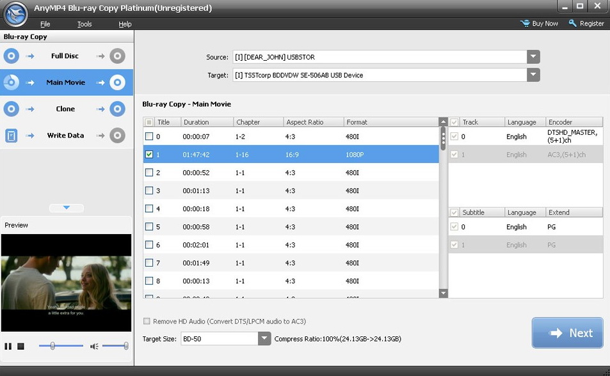Sort by the Format column header

click(391, 122)
